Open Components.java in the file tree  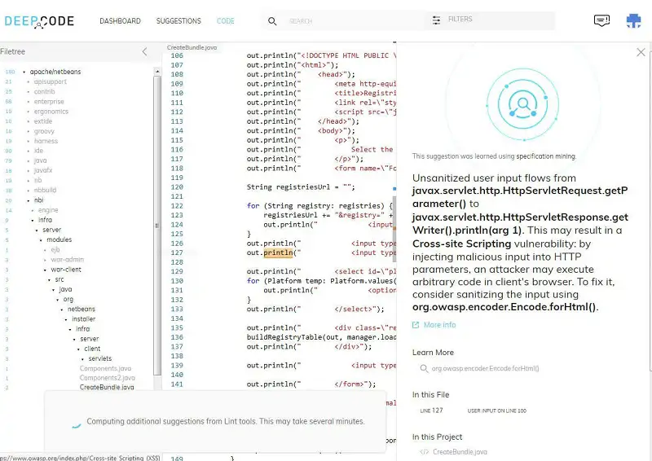coord(105,369)
